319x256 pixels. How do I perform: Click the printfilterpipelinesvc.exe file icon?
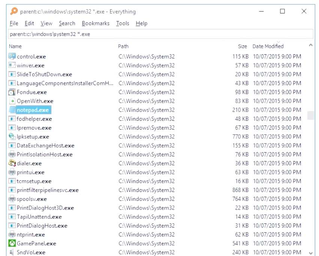pos(12,190)
